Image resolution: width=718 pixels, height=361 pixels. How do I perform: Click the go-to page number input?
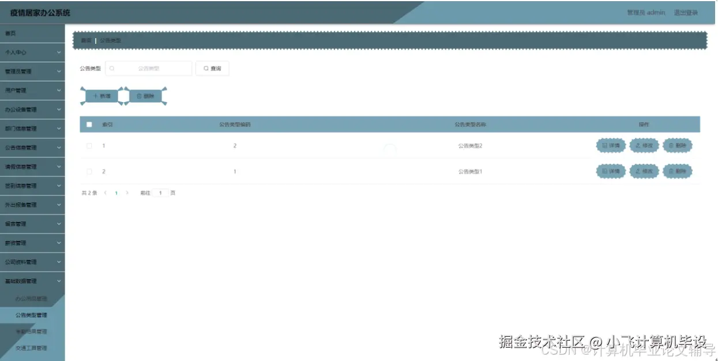tap(161, 193)
